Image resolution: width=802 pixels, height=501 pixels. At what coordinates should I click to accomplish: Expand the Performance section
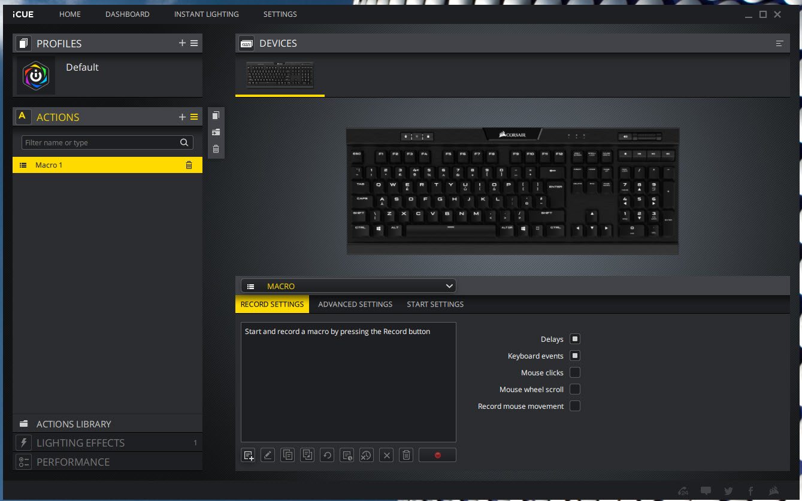[x=108, y=462]
